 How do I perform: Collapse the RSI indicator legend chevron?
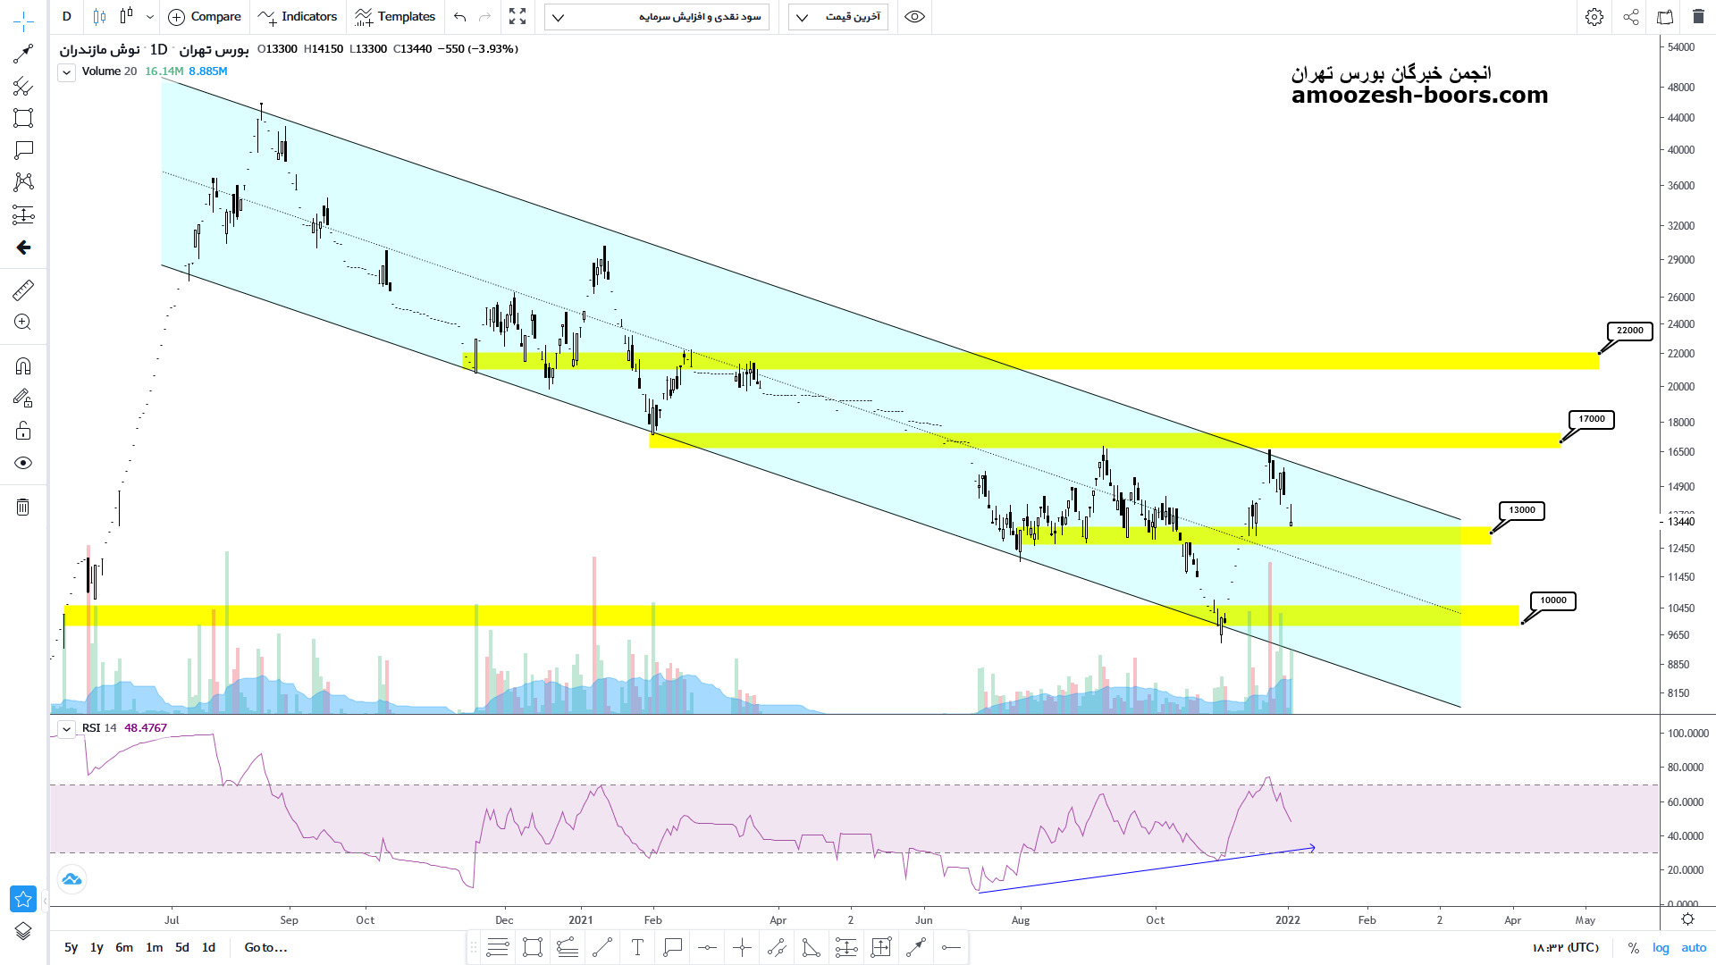67,729
